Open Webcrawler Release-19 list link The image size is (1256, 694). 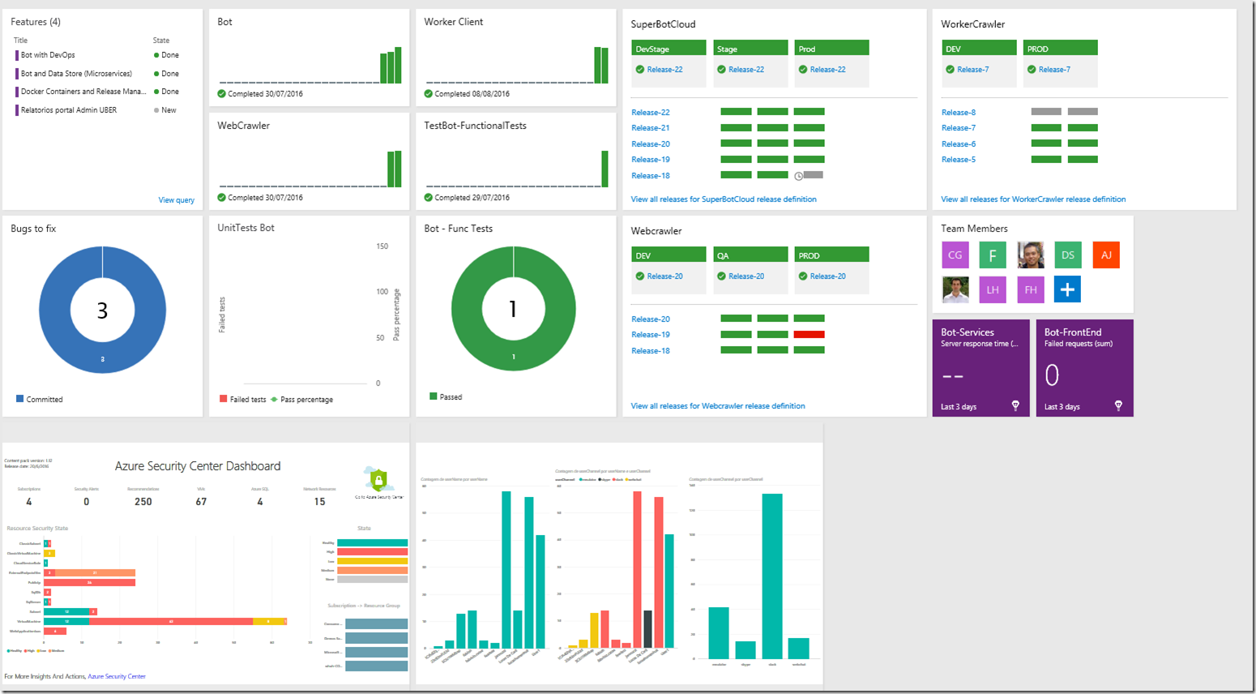tap(651, 335)
